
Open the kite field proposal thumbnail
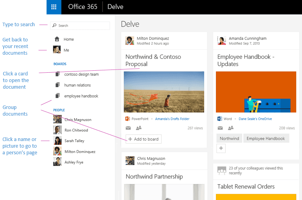pos(164,92)
